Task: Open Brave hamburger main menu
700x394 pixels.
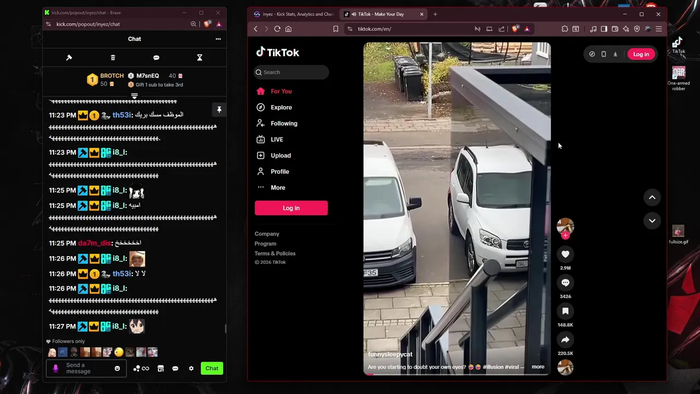Action: pos(658,29)
